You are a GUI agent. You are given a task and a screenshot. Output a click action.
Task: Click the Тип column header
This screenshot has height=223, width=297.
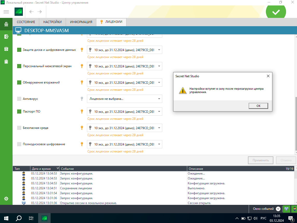click(x=21, y=169)
